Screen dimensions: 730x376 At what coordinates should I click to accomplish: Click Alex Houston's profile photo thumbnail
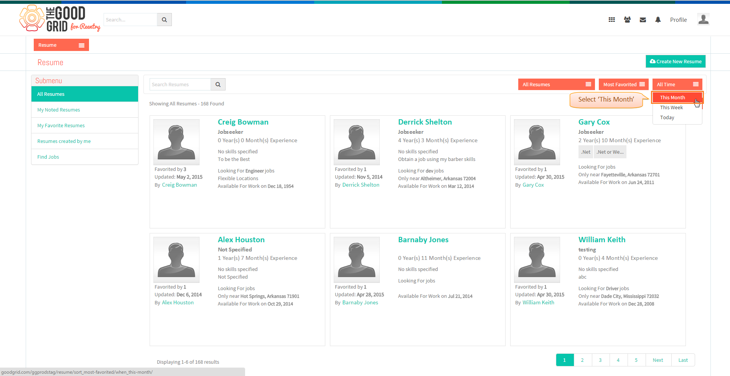pyautogui.click(x=176, y=259)
